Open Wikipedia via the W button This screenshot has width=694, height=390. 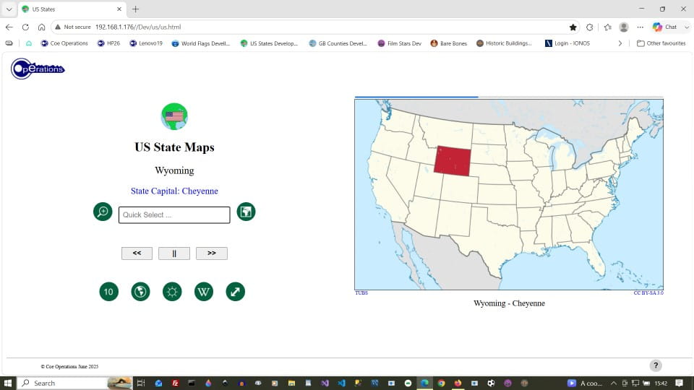[204, 291]
